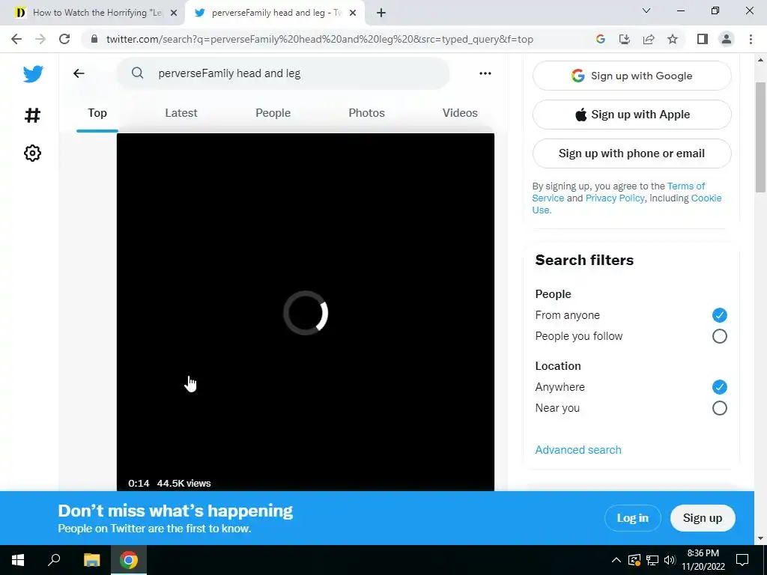Viewport: 767px width, 575px height.
Task: Click the browser Forward navigation arrow
Action: pyautogui.click(x=40, y=39)
